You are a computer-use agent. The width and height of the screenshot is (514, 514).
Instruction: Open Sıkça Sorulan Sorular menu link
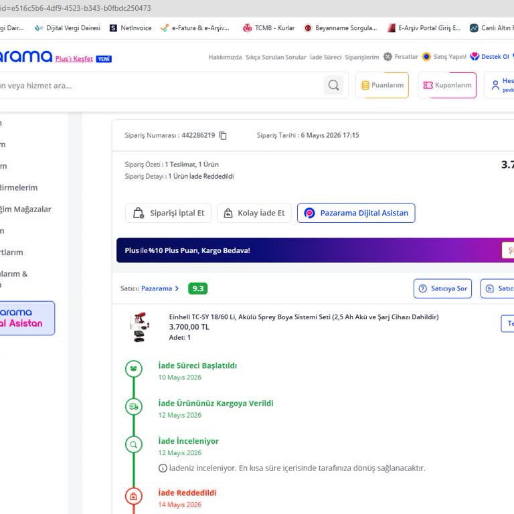tap(276, 57)
